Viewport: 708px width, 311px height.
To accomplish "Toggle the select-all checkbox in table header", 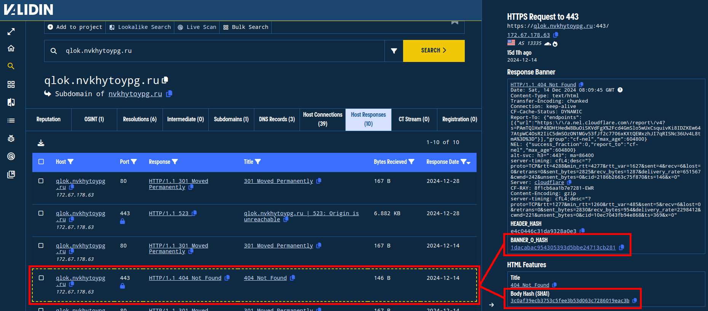I will (41, 162).
